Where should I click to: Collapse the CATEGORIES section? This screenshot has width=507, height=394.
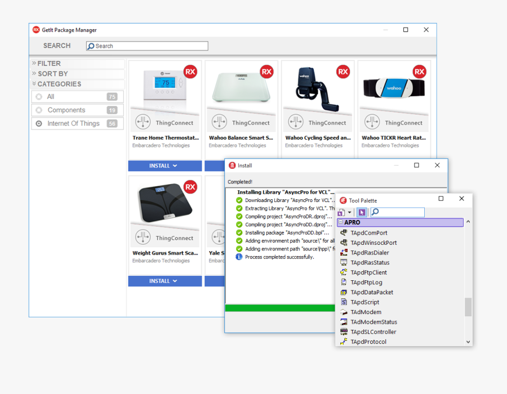tap(78, 84)
